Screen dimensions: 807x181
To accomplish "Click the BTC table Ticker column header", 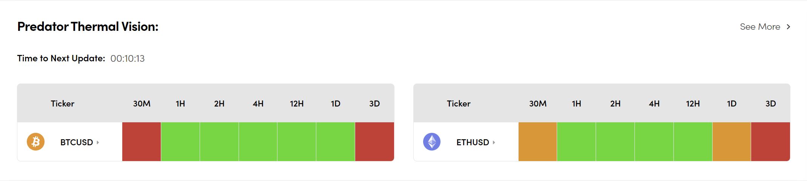I will (63, 103).
